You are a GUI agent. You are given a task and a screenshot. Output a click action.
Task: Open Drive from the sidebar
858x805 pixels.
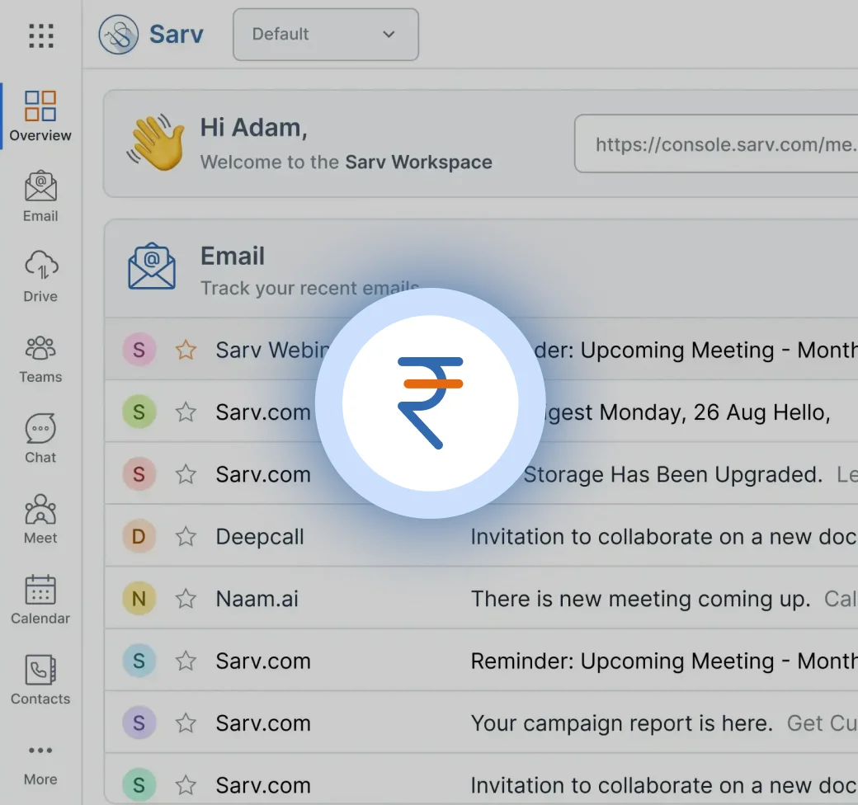(x=40, y=277)
